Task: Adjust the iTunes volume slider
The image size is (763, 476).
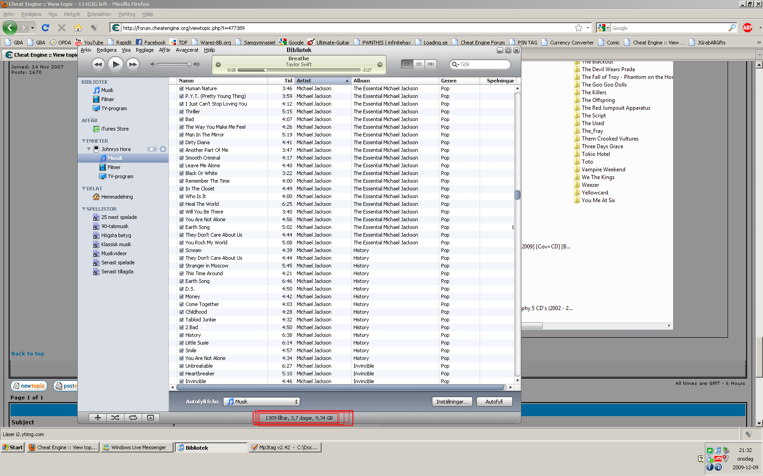Action: [175, 64]
